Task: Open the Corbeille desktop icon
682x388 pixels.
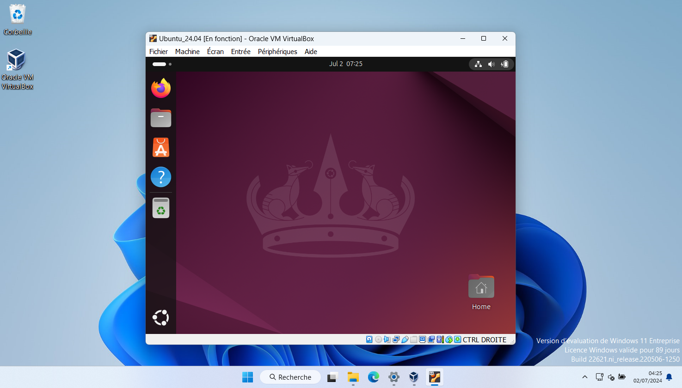Action: click(18, 20)
